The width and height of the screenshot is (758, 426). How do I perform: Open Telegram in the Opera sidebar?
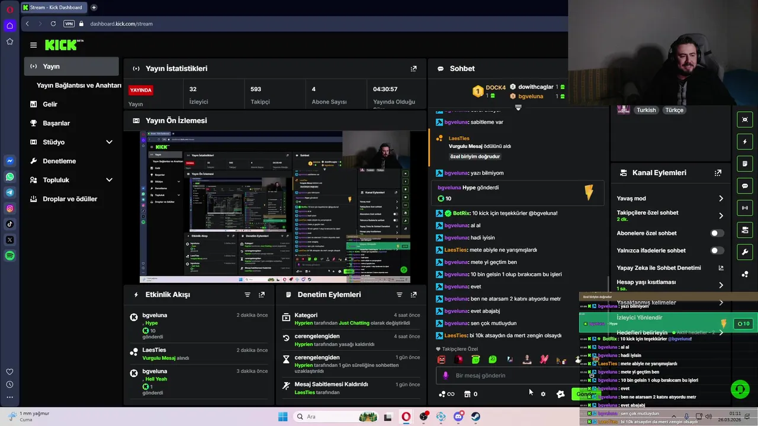click(x=10, y=192)
